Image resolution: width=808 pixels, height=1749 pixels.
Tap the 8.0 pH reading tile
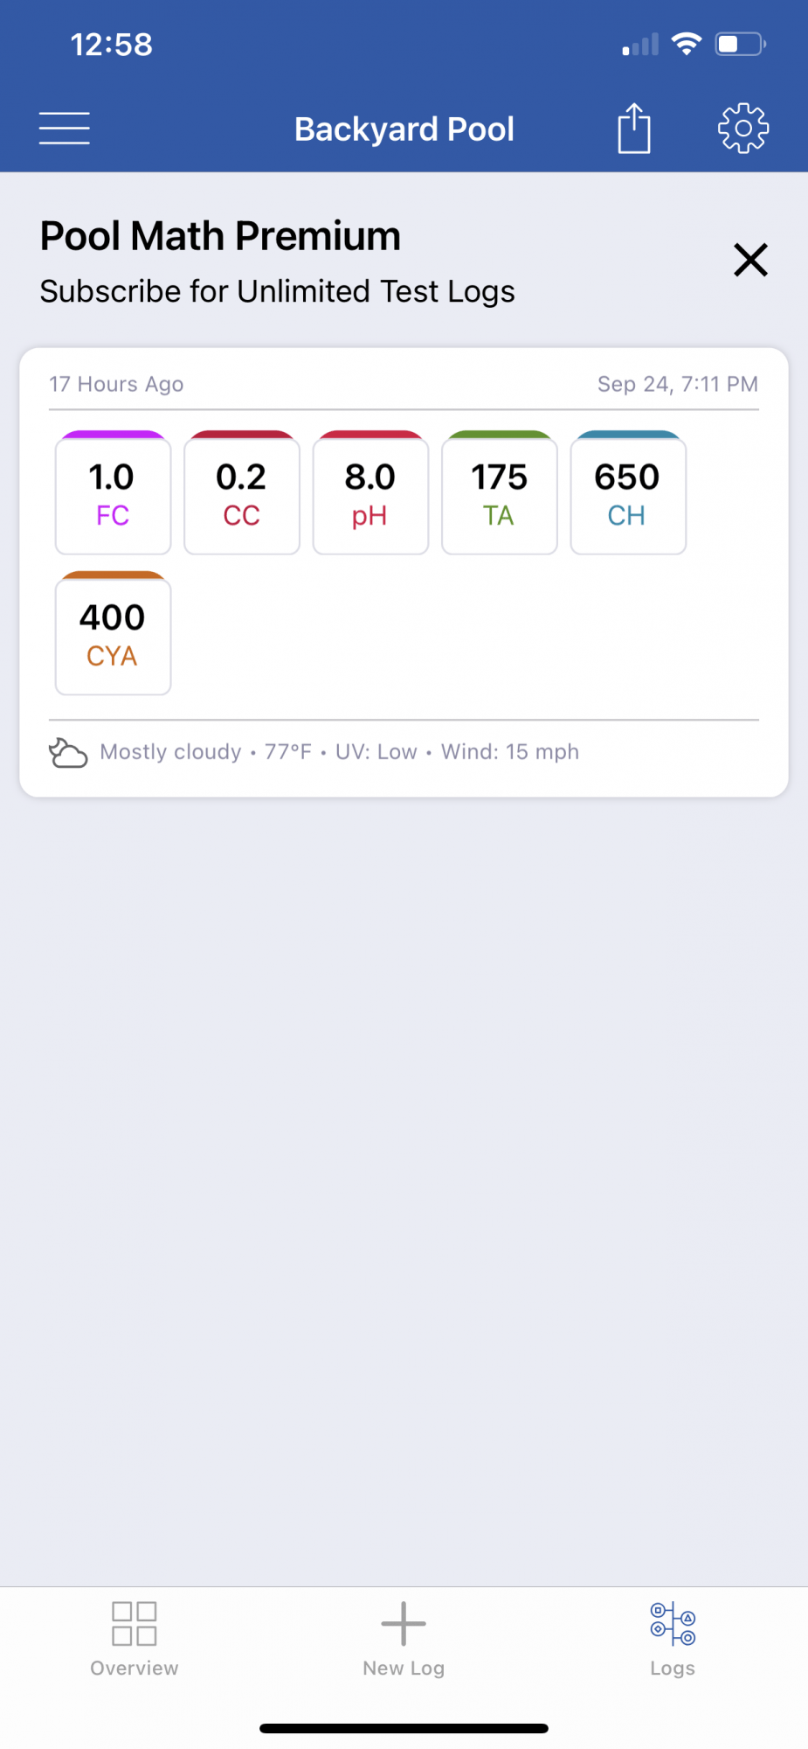coord(370,493)
